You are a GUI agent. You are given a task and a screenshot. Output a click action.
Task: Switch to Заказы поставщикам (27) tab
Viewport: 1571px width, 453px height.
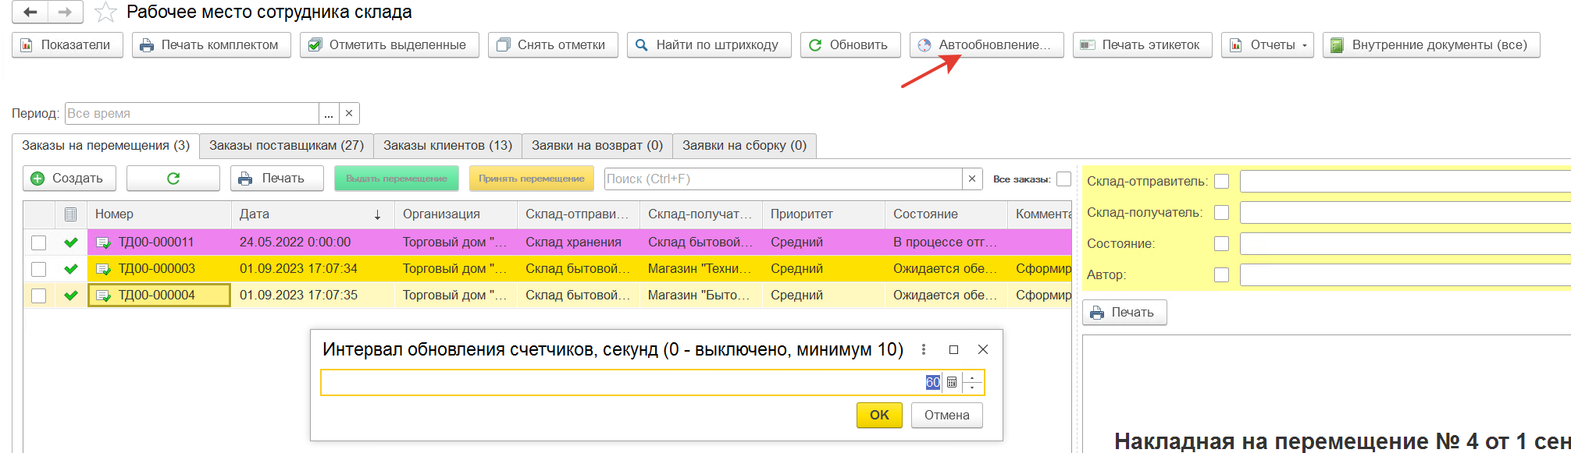[287, 146]
